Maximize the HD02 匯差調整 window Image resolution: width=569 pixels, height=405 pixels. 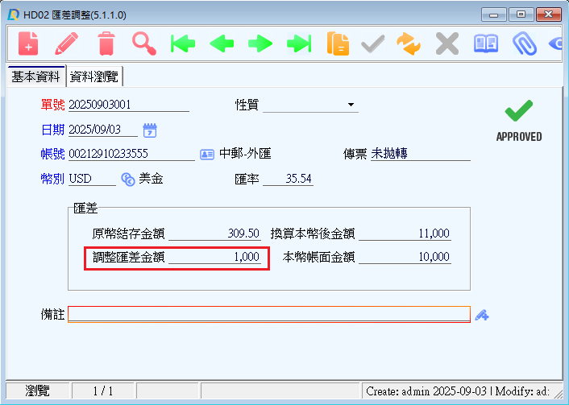pyautogui.click(x=521, y=14)
